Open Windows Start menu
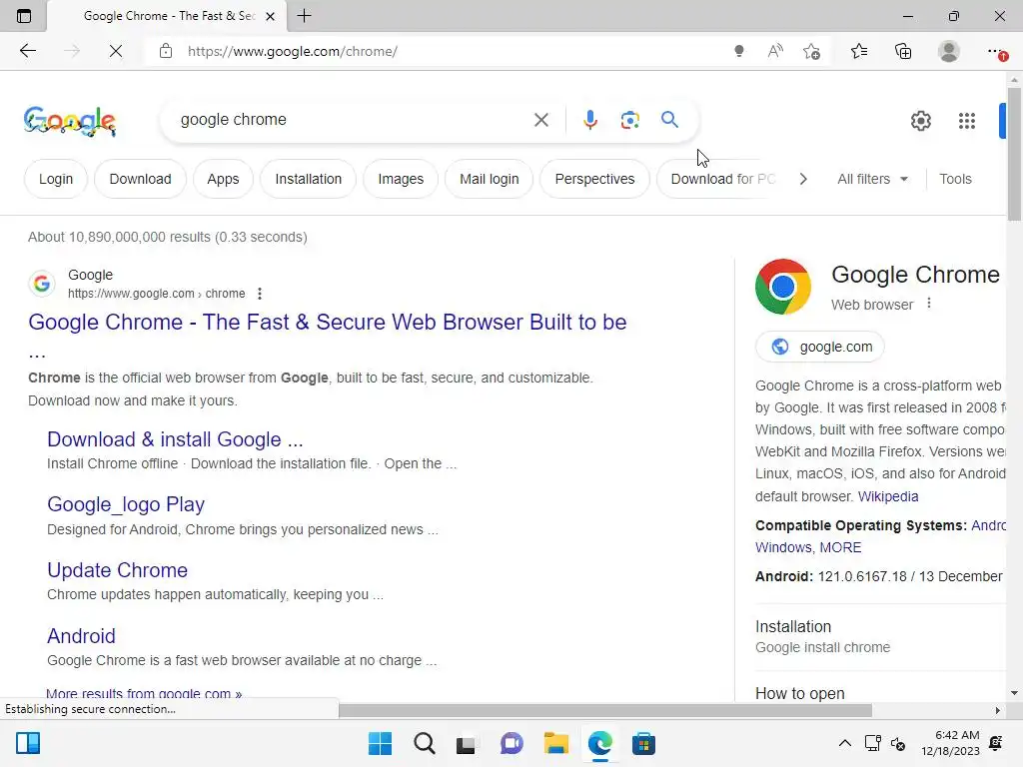The image size is (1023, 767). (381, 743)
